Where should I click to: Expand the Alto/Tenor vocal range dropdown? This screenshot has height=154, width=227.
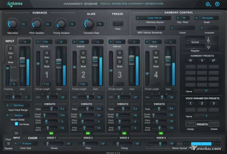[x=18, y=105]
